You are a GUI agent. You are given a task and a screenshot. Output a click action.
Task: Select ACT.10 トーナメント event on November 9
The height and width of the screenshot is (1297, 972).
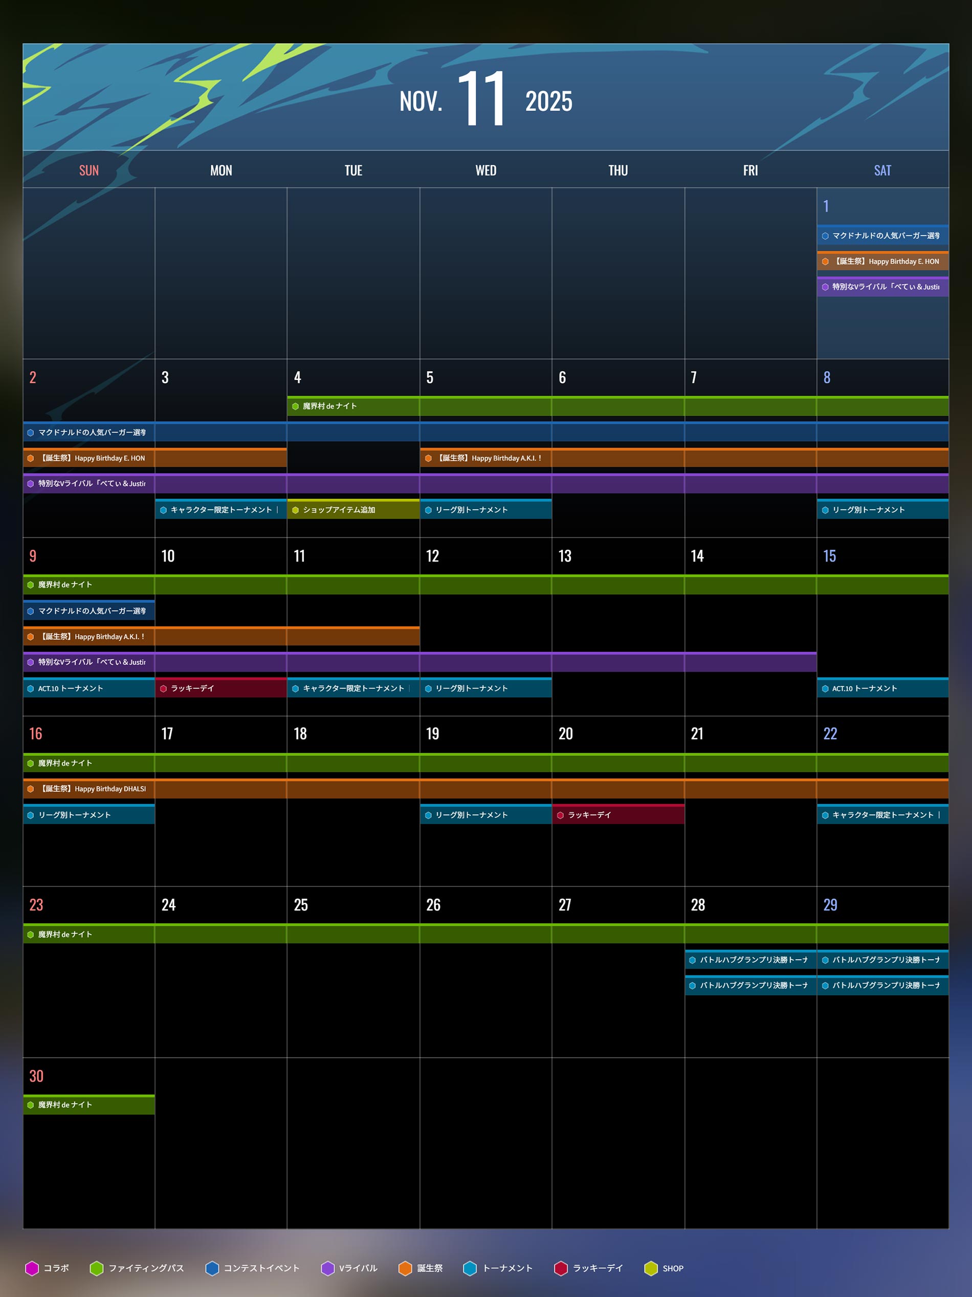[x=89, y=687]
